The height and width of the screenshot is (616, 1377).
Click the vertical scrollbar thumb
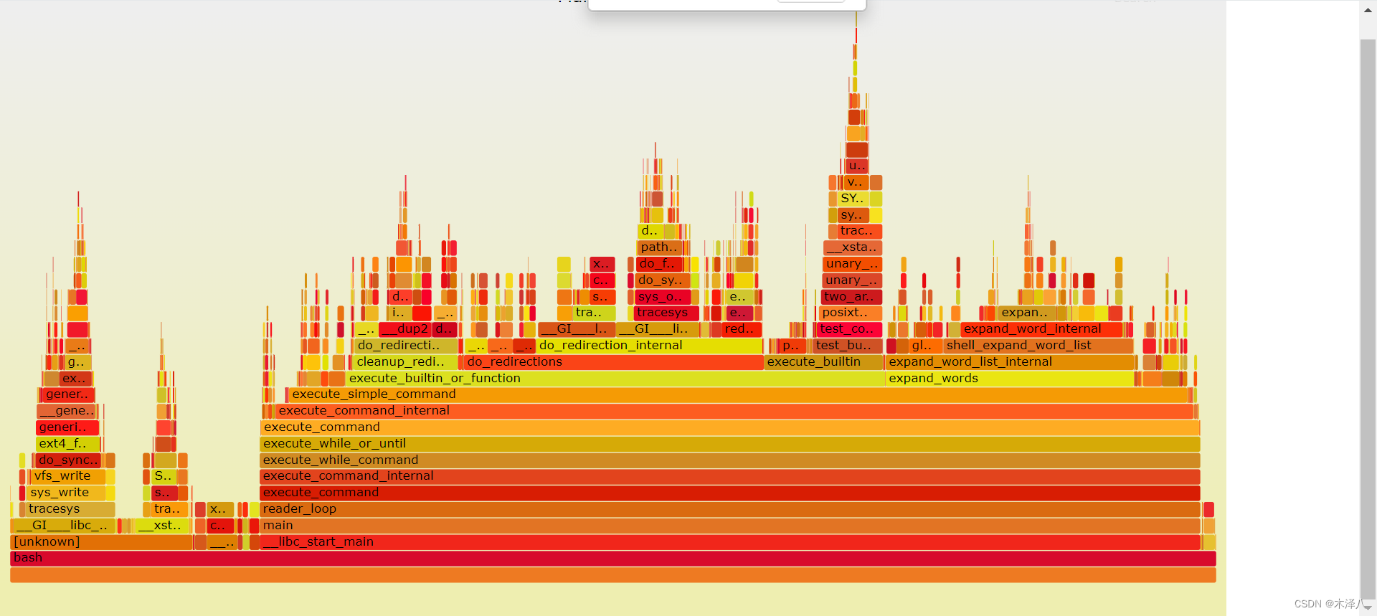click(x=1368, y=319)
